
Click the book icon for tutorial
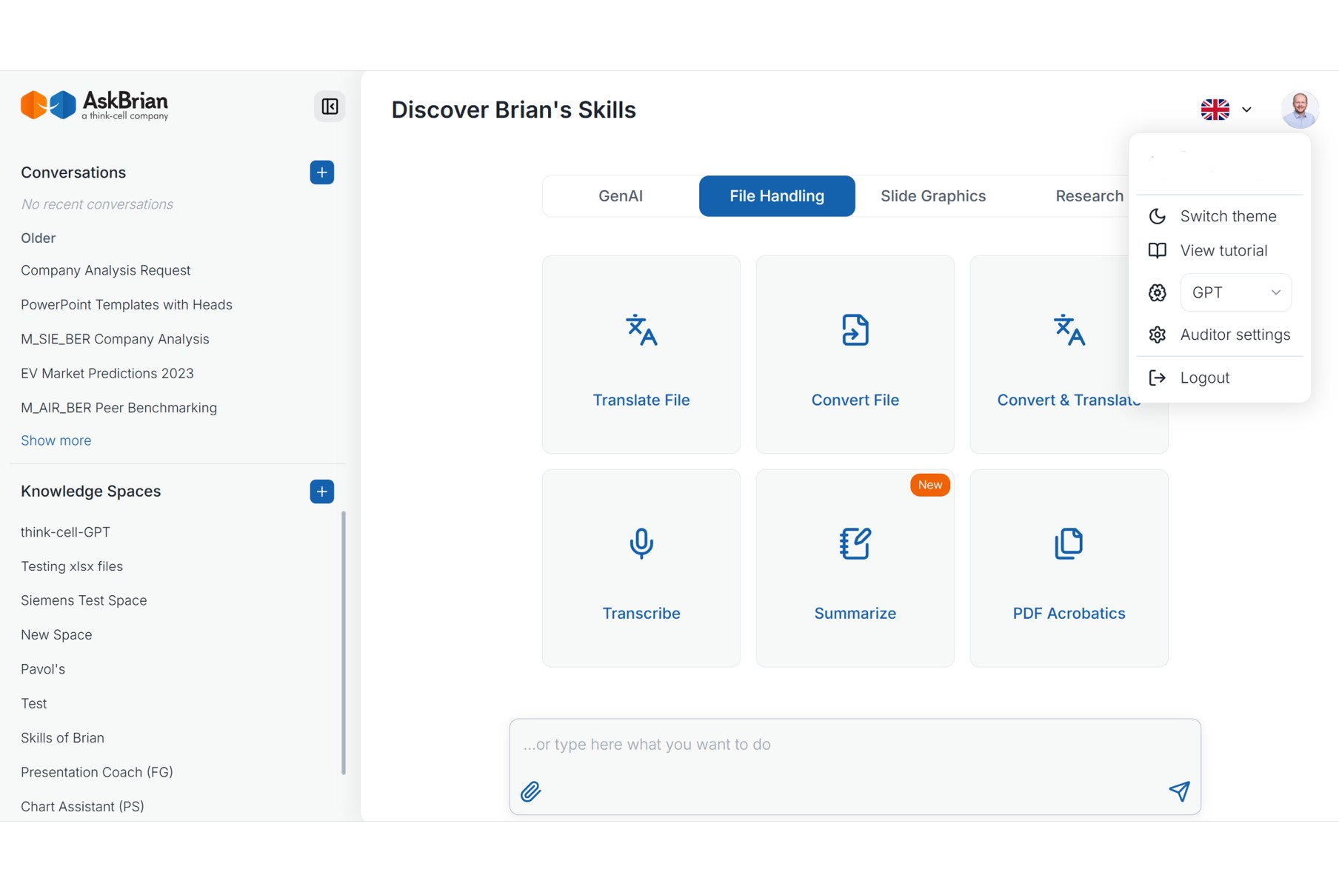tap(1157, 250)
